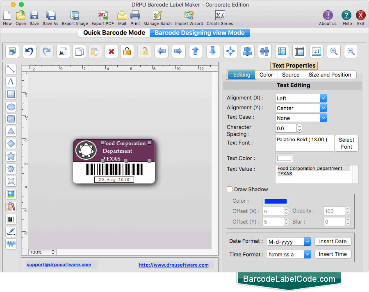Click the Palatino Bold font field
This screenshot has height=292, width=369.
click(x=305, y=143)
